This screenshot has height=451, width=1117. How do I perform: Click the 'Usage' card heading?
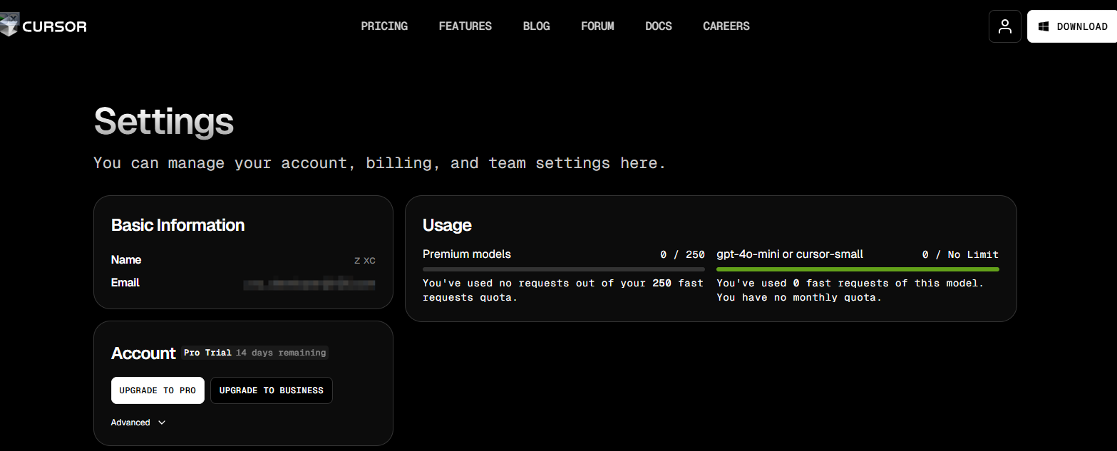click(x=447, y=225)
